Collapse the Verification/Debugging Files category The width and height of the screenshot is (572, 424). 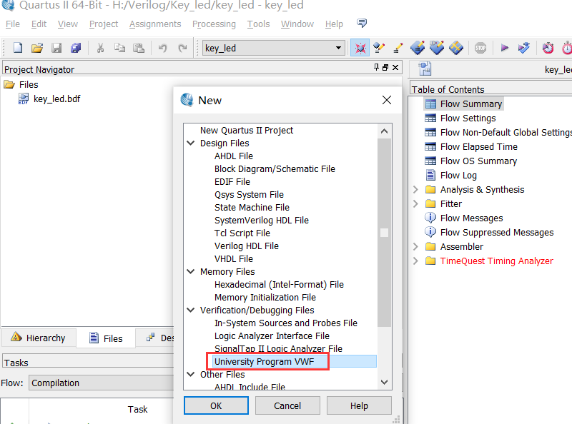point(190,311)
